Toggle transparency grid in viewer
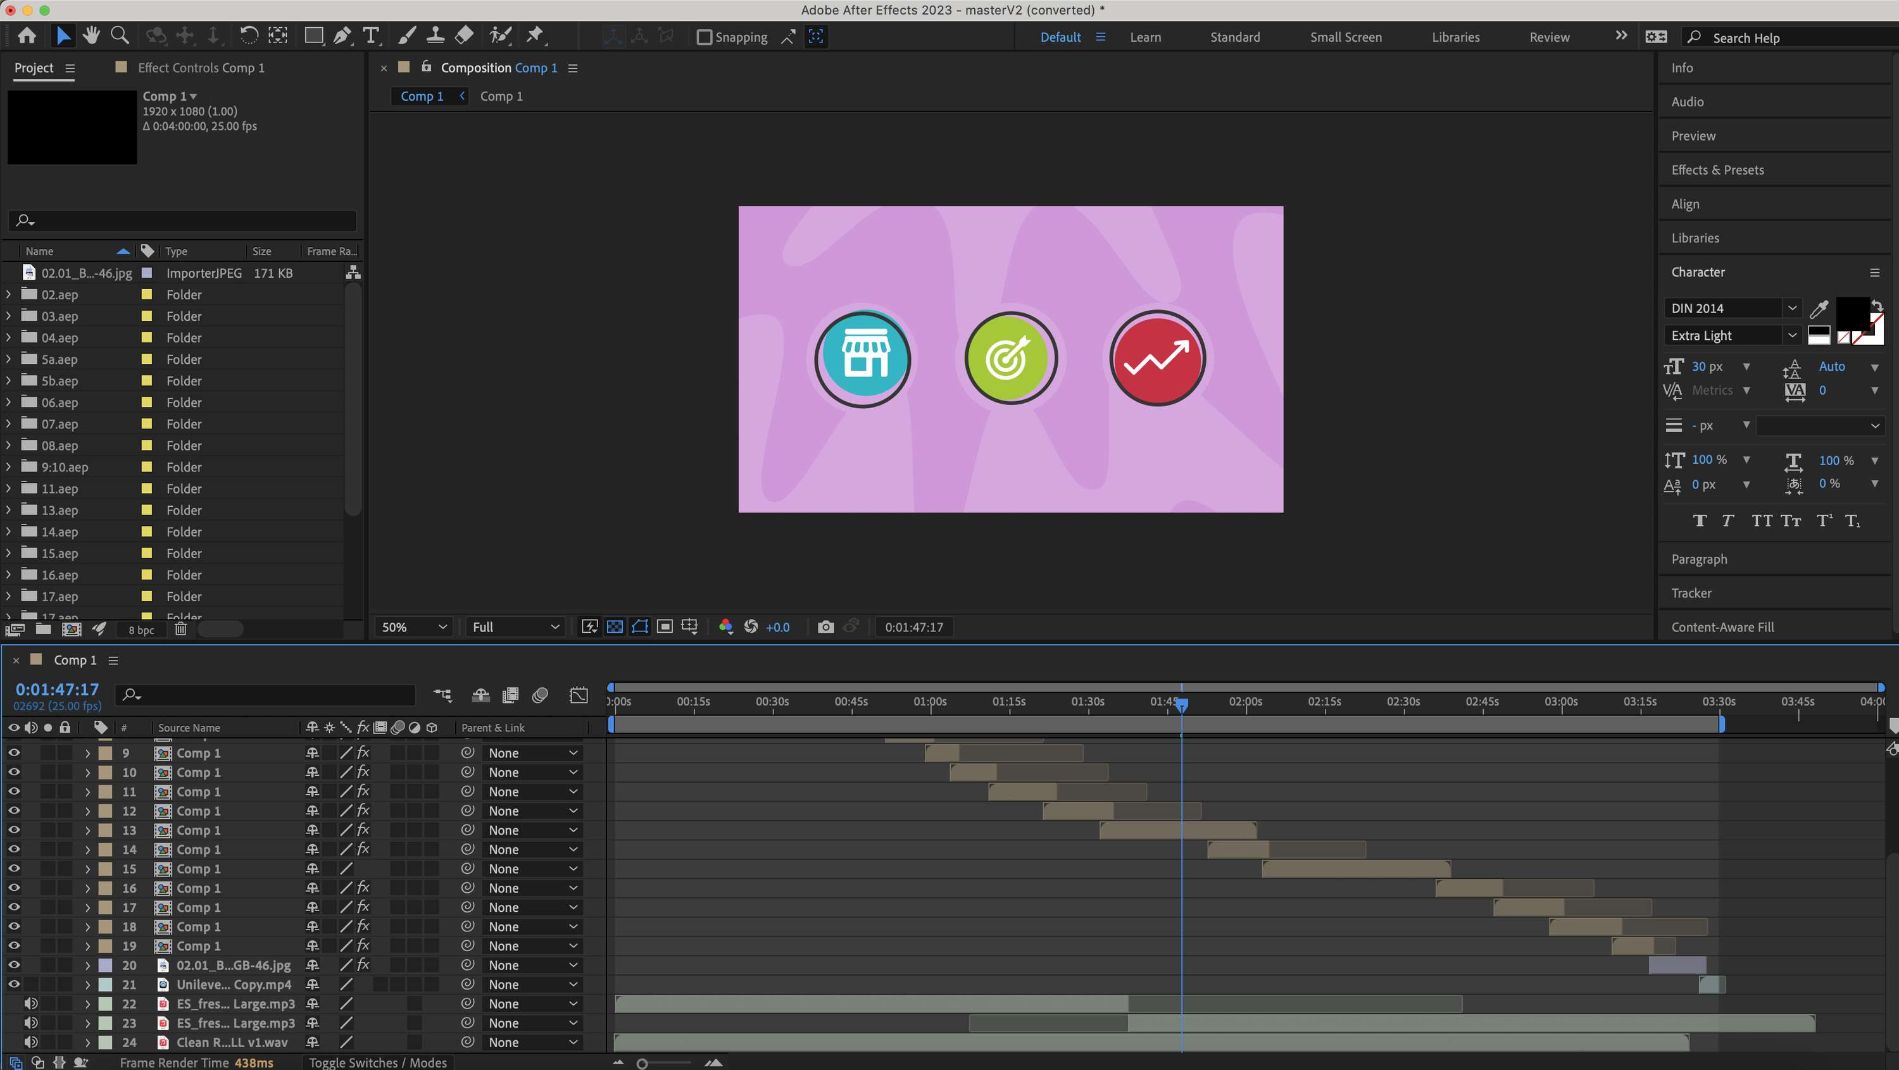1899x1070 pixels. [x=615, y=626]
